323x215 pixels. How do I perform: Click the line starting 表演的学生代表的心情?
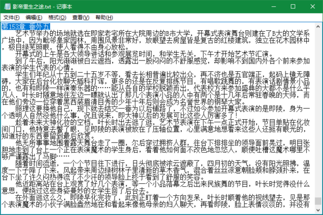coord(39,68)
